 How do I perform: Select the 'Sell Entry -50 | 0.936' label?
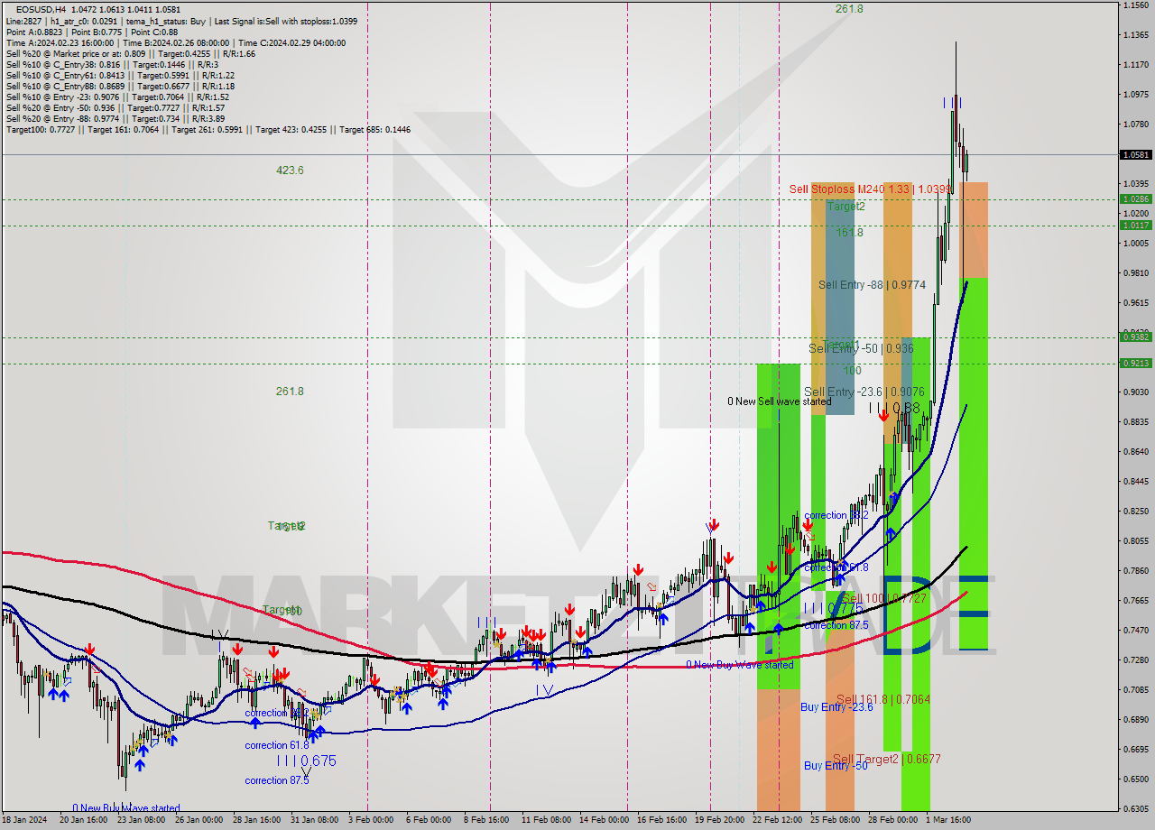(x=861, y=348)
